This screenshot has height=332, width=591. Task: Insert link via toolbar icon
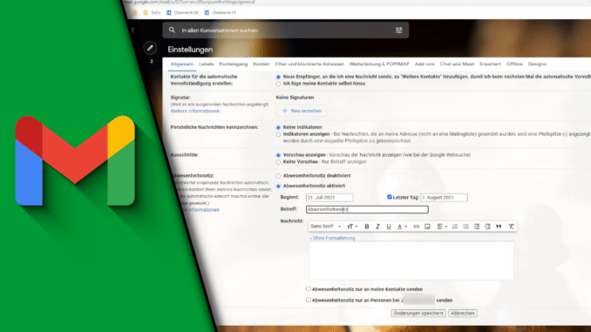(x=416, y=227)
